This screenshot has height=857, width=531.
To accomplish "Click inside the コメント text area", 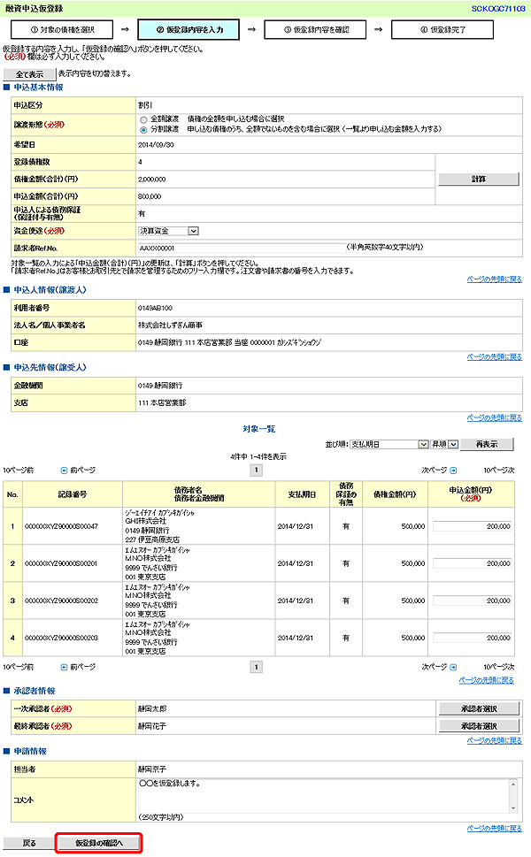I will click(323, 794).
